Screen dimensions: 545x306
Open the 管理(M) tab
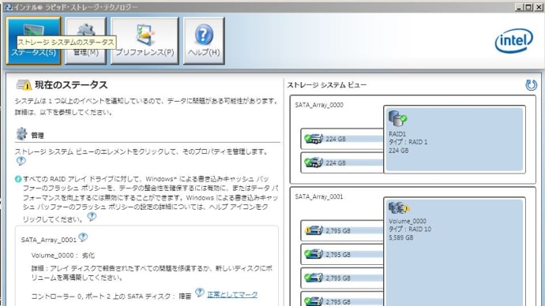pos(85,41)
